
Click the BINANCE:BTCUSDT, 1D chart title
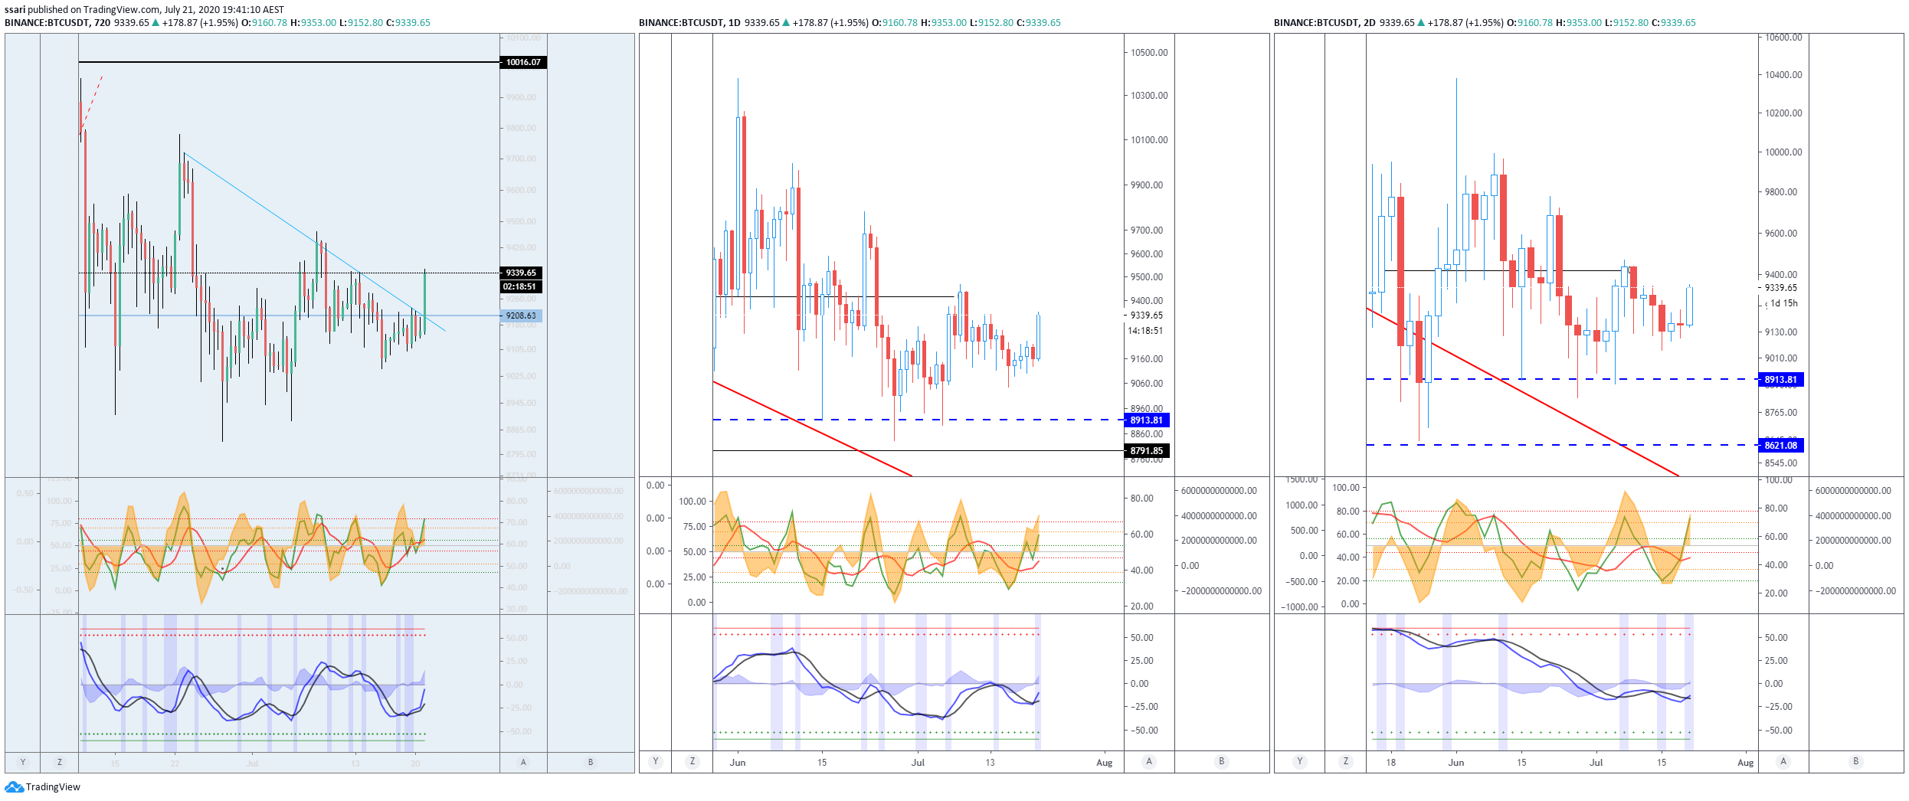pyautogui.click(x=689, y=23)
